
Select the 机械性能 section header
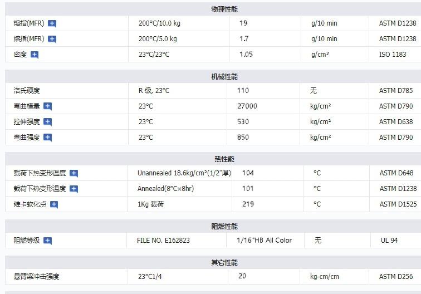tap(224, 77)
